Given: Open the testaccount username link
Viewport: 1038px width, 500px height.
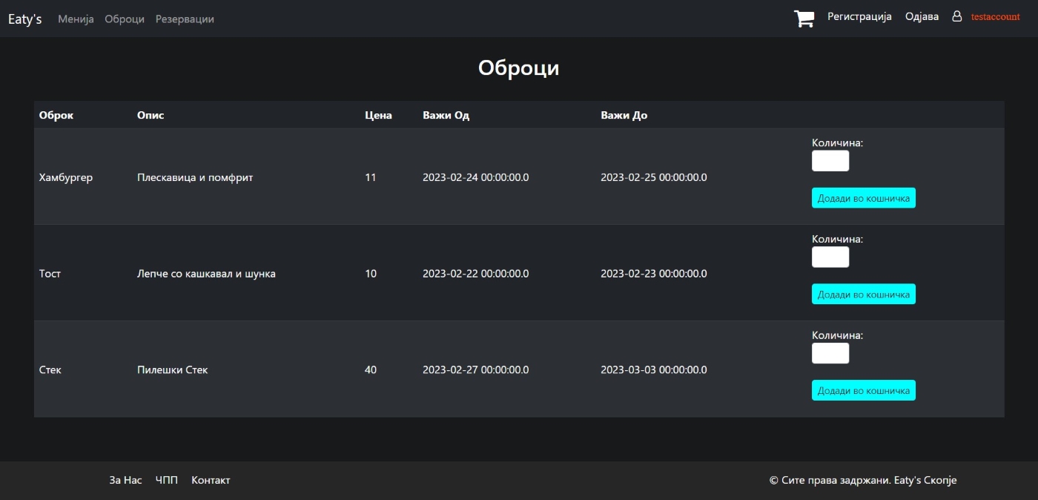Looking at the screenshot, I should coord(995,17).
